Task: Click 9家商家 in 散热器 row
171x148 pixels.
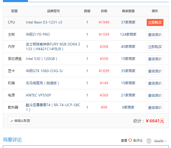Action: click(128, 107)
